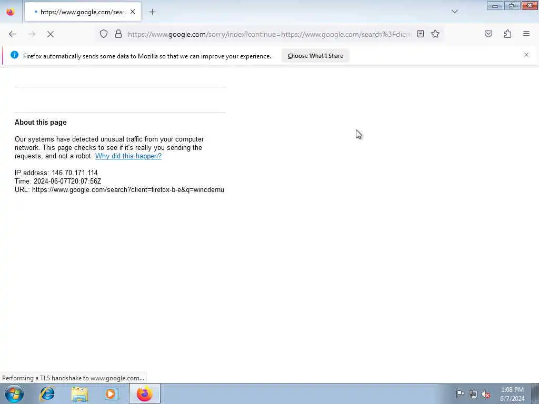The height and width of the screenshot is (404, 539).
Task: Open the tracking protection shield icon
Action: [x=104, y=34]
